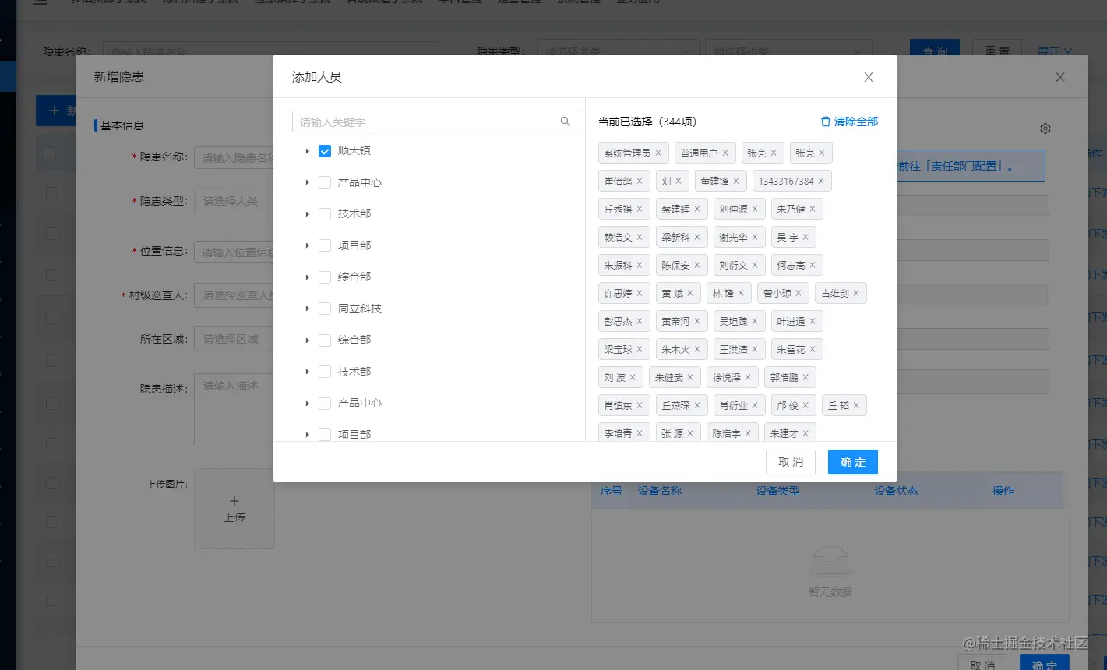Click the 梁宝球 tag text

pyautogui.click(x=619, y=350)
